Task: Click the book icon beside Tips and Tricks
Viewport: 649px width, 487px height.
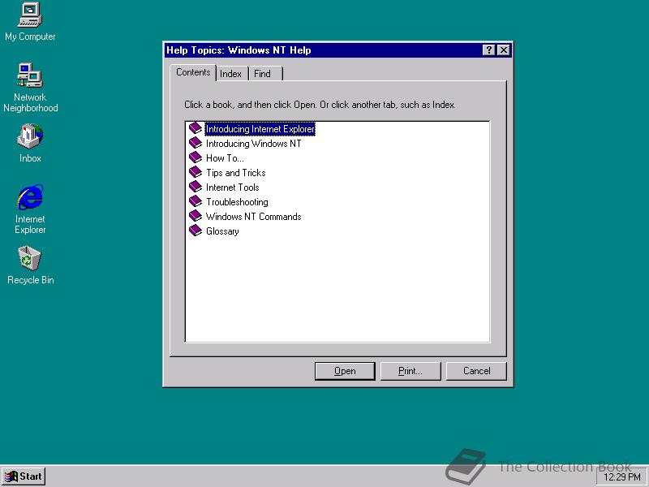Action: [x=196, y=172]
